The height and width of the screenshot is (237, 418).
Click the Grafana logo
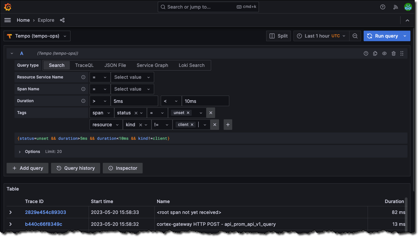(x=8, y=7)
